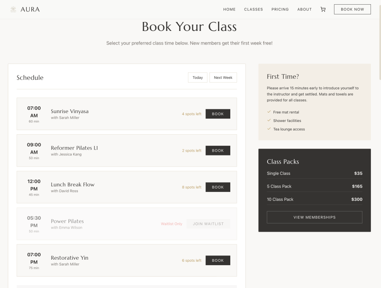Viewport: 381px width, 288px height.
Task: Book the Sunrise Vinyasa class
Action: 218,114
